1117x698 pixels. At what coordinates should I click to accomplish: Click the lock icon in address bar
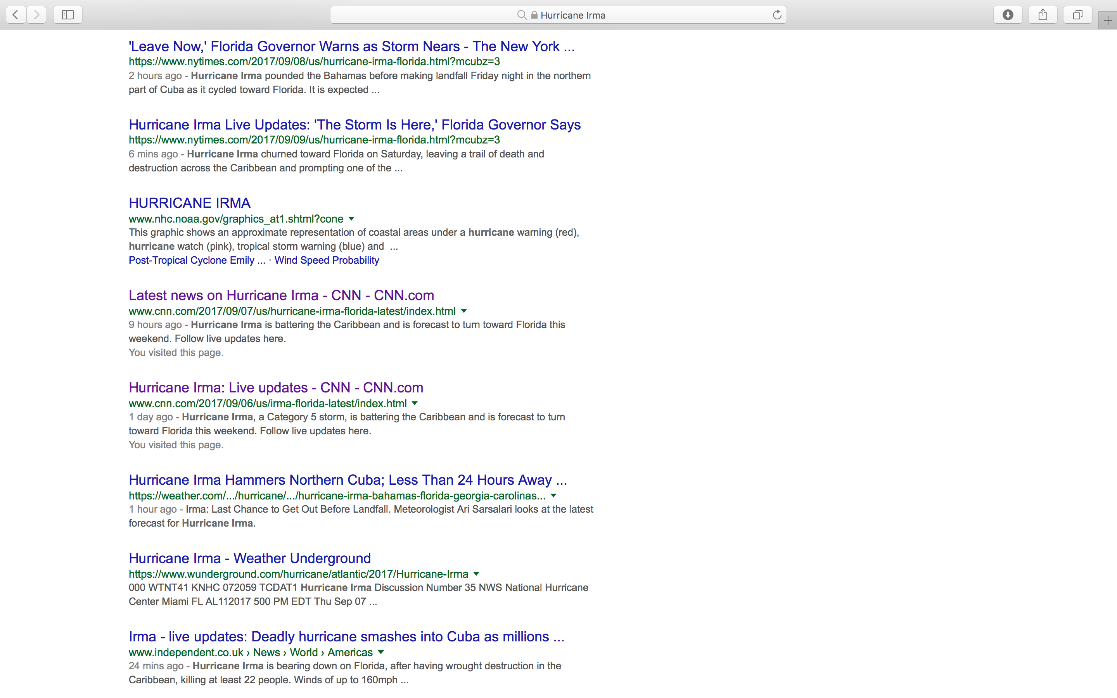(534, 15)
